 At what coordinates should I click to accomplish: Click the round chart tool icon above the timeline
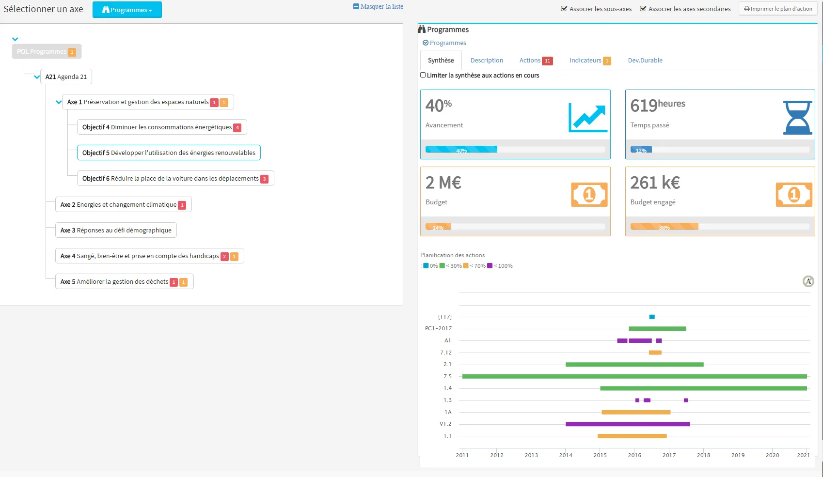click(x=808, y=281)
